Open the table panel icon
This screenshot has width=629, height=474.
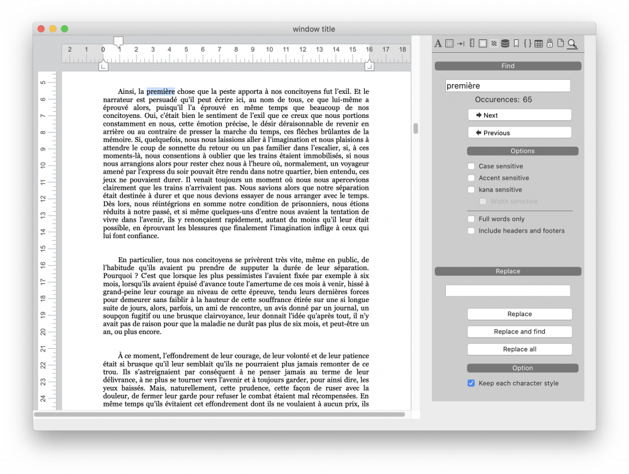(539, 44)
